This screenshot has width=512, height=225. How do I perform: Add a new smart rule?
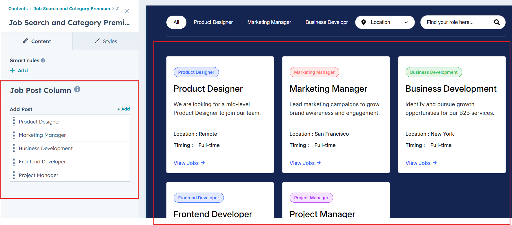(x=19, y=71)
